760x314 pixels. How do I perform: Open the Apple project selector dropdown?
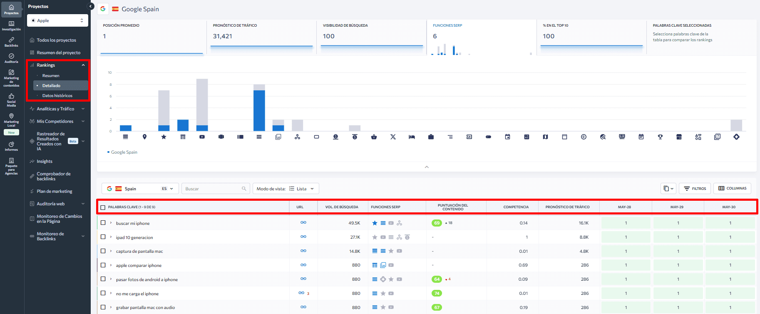point(57,20)
